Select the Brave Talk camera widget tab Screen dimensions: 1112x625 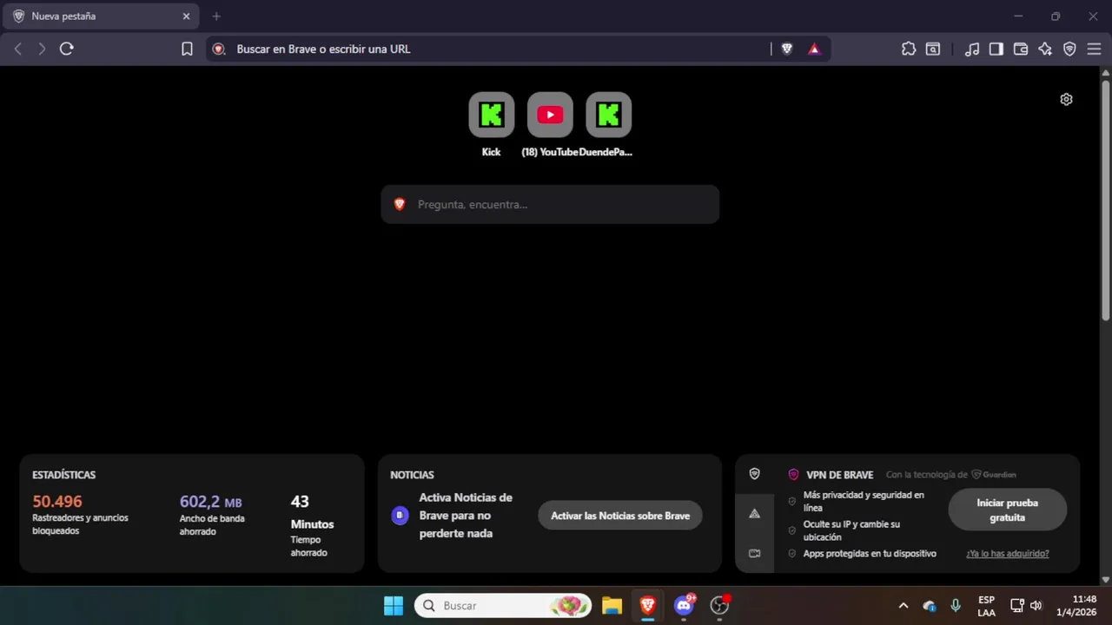pos(754,554)
